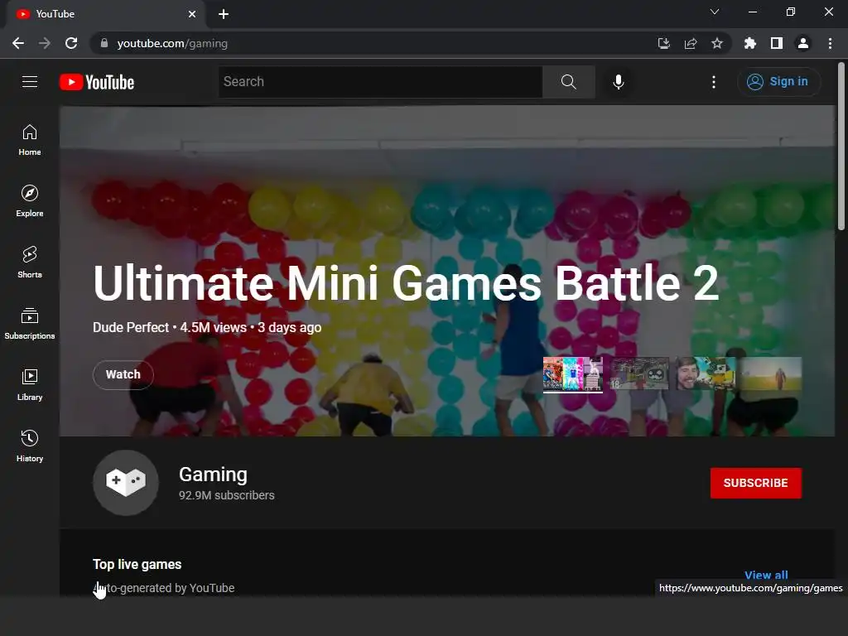Open Subscriptions in sidebar
This screenshot has height=636, width=848.
pyautogui.click(x=30, y=324)
